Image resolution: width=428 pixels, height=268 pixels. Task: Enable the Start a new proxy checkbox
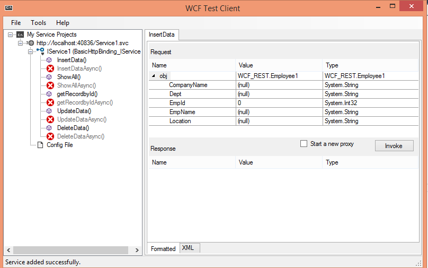coord(304,144)
